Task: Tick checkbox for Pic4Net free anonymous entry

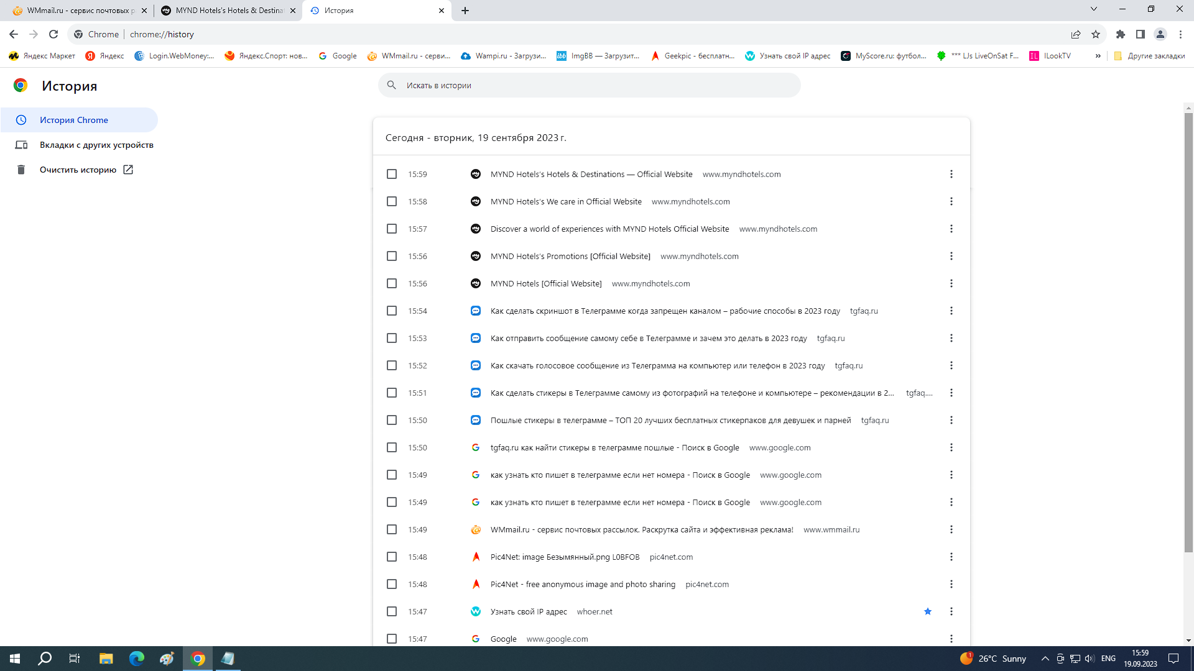Action: click(x=392, y=584)
